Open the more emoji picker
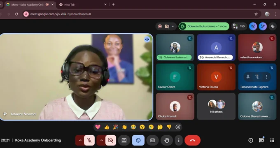This screenshot has width=280, height=148. 178,127
